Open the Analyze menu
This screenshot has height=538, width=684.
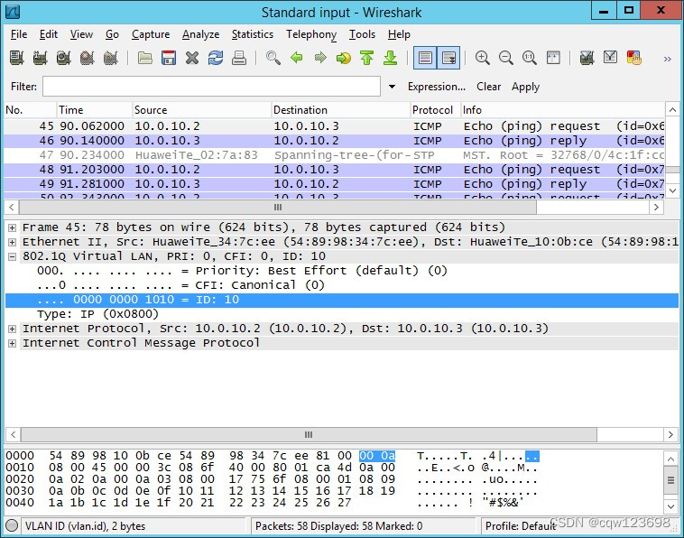coord(200,34)
